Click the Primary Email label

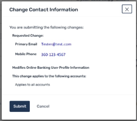tap(26, 44)
